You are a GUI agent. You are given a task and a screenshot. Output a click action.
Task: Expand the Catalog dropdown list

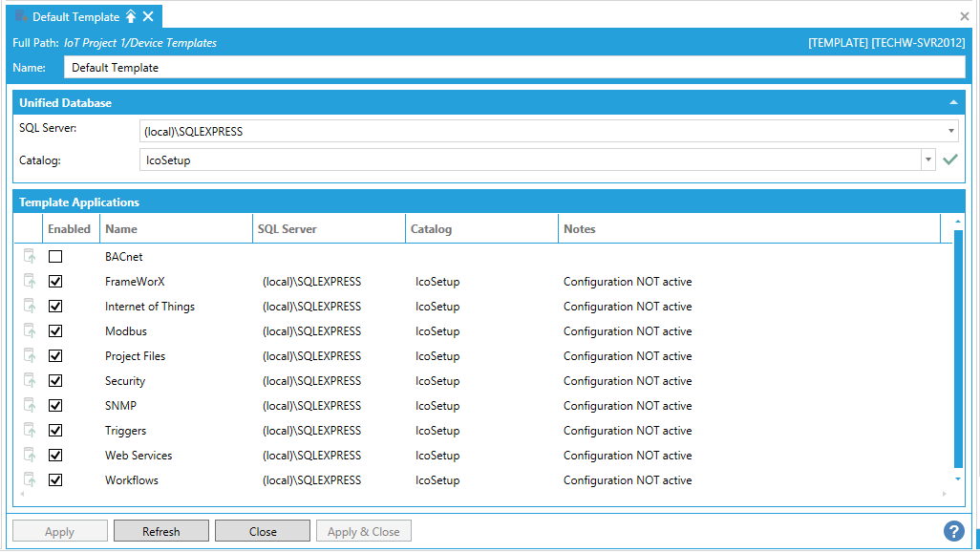927,160
